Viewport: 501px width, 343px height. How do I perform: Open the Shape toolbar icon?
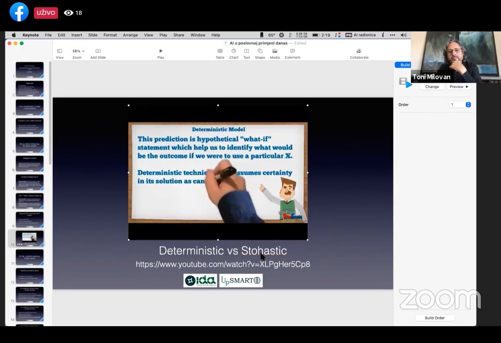tap(260, 51)
